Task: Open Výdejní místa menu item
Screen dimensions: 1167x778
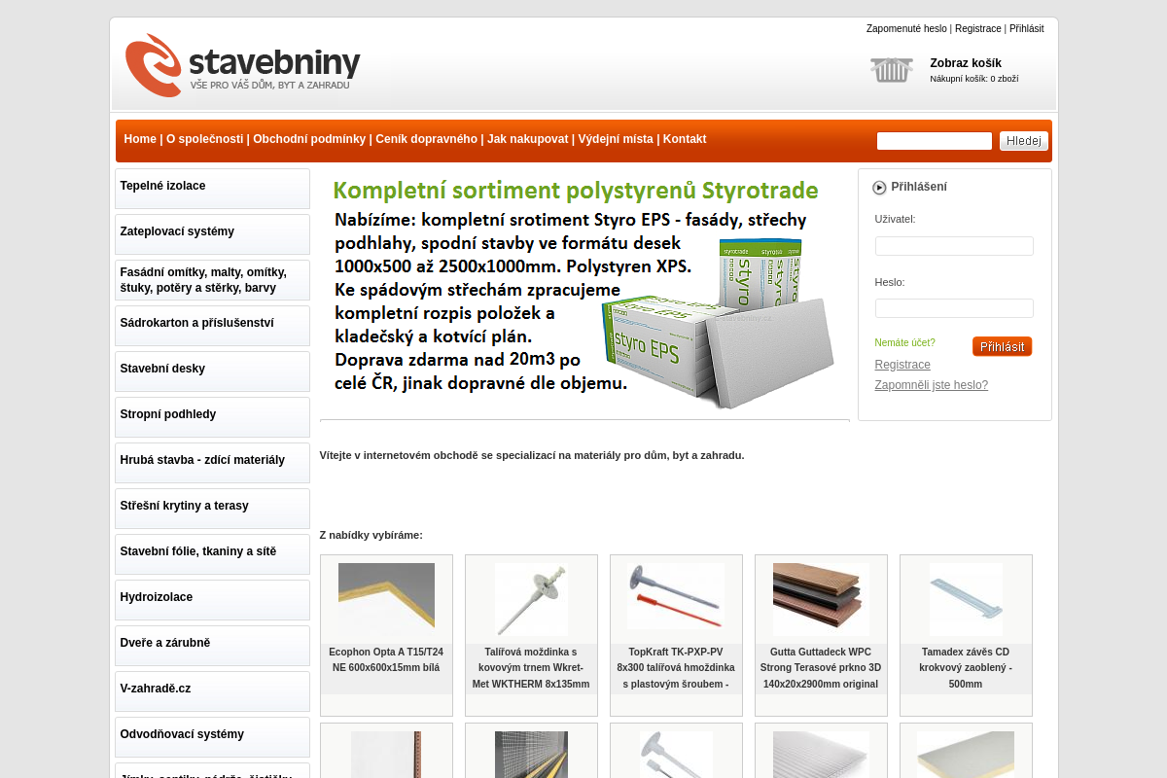Action: 616,139
